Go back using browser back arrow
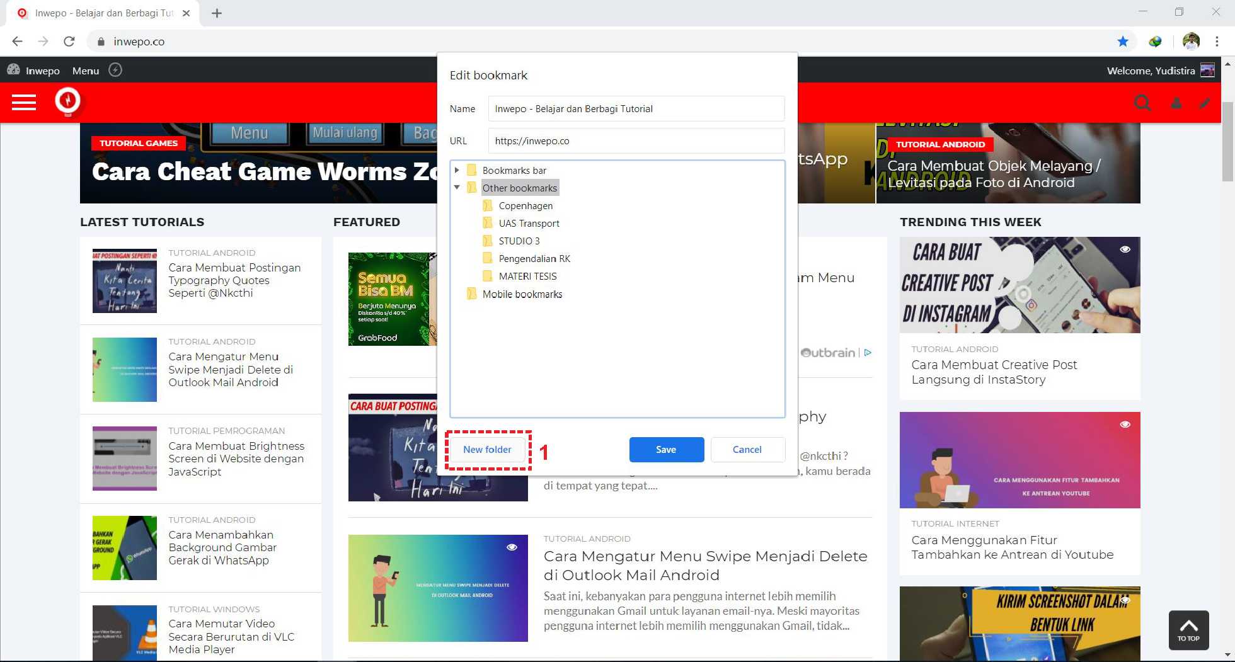1235x662 pixels. (x=18, y=42)
